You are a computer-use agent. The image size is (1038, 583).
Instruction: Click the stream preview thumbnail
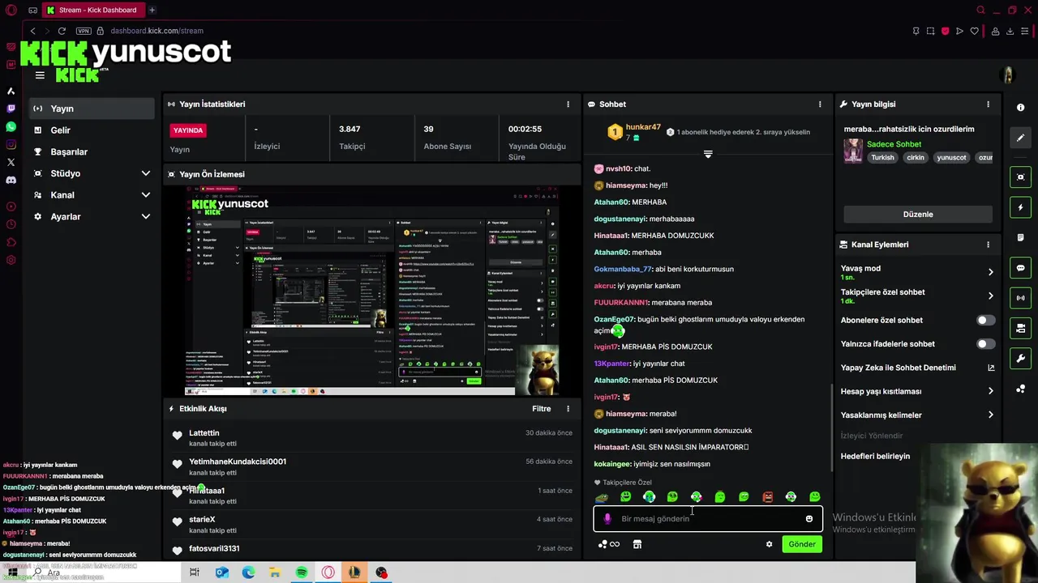(373, 291)
